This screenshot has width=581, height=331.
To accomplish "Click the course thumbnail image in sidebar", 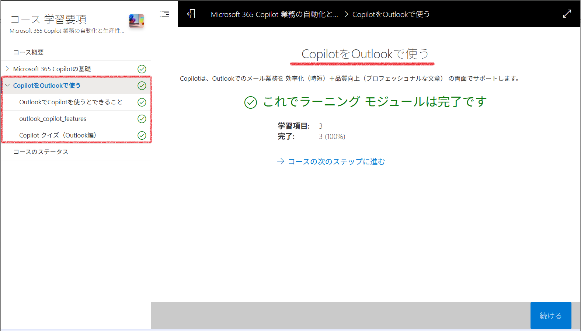I will (x=136, y=21).
